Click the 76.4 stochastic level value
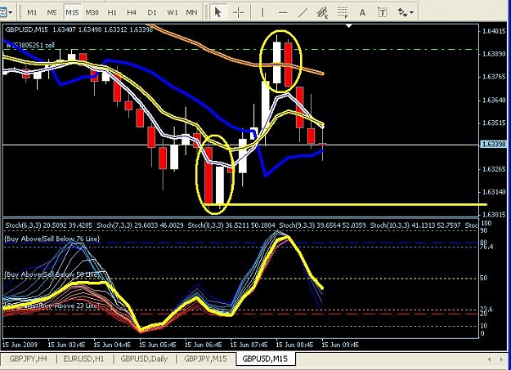Image resolution: width=511 pixels, height=370 pixels. point(487,247)
